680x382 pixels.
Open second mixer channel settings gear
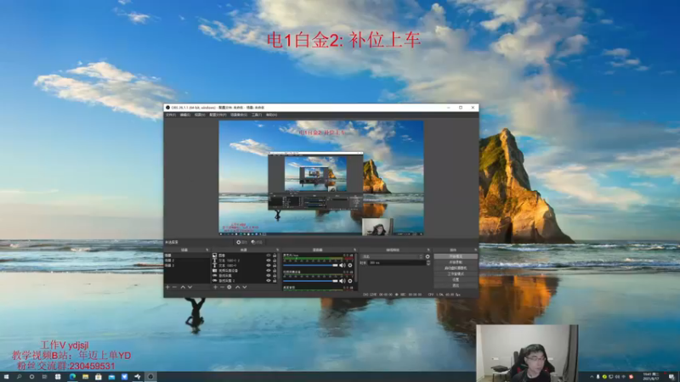click(350, 281)
